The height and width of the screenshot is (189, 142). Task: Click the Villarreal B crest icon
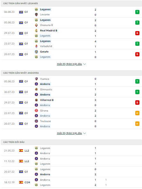click(x=36, y=100)
